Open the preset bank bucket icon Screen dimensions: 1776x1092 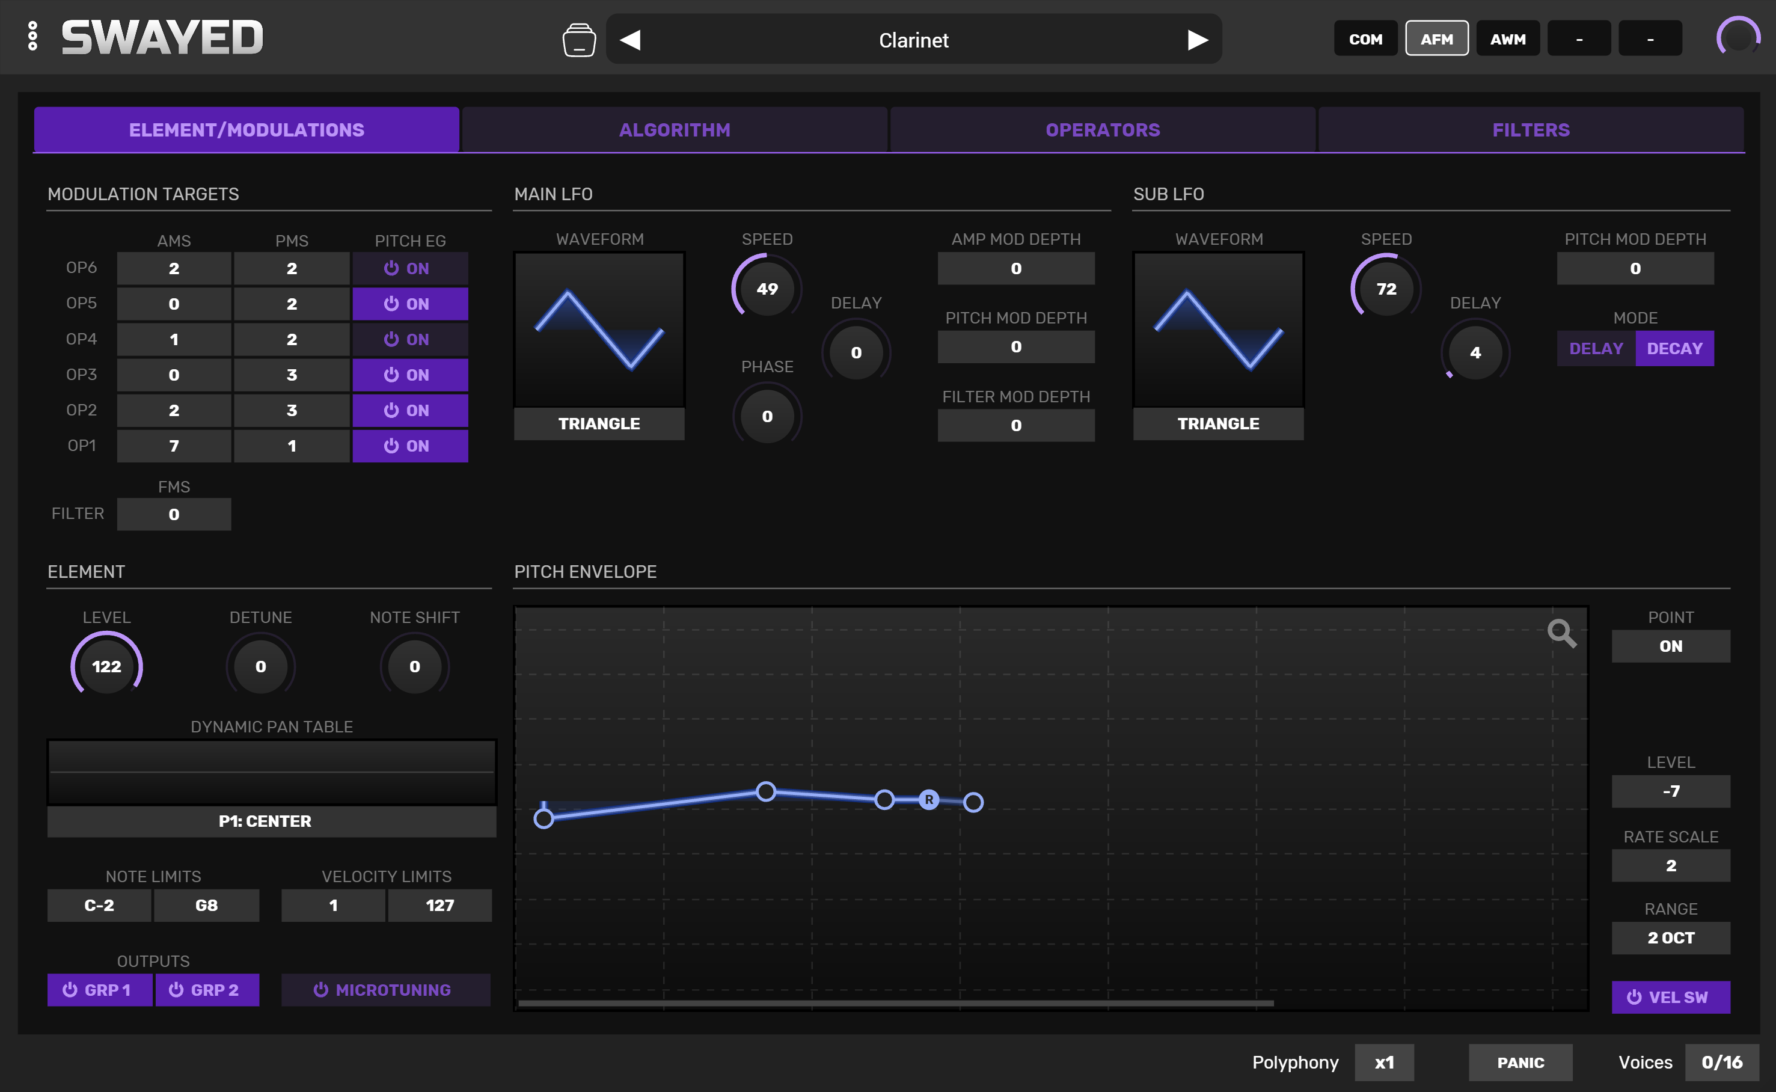578,40
